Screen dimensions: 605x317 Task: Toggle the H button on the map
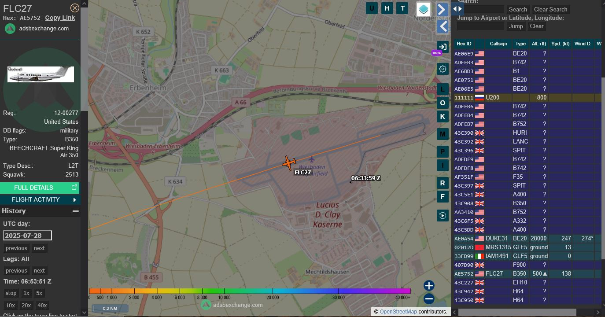(x=387, y=8)
